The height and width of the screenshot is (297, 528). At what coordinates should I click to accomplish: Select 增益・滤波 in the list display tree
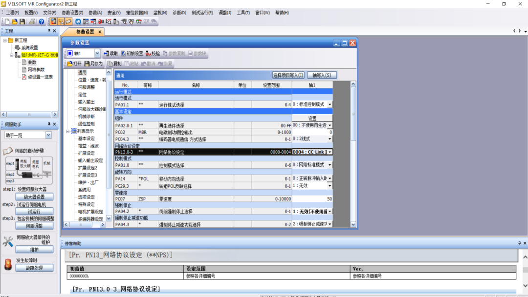88,146
